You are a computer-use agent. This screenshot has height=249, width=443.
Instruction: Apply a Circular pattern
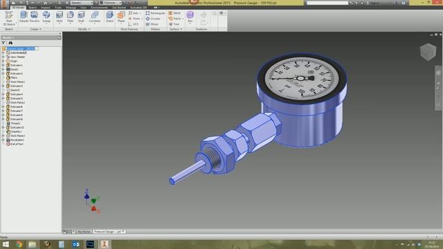[153, 19]
